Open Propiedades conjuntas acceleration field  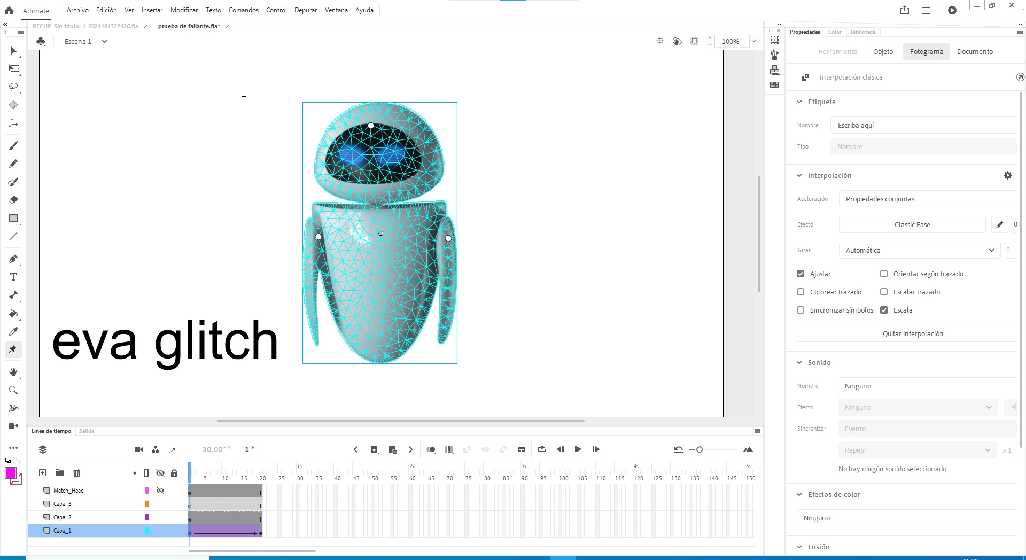928,199
